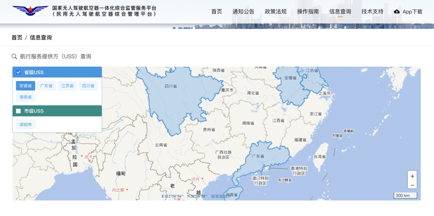Screen dimensions: 434x216
Task: Click the 澳门特别行政区 label on the map
Action: tap(260, 180)
